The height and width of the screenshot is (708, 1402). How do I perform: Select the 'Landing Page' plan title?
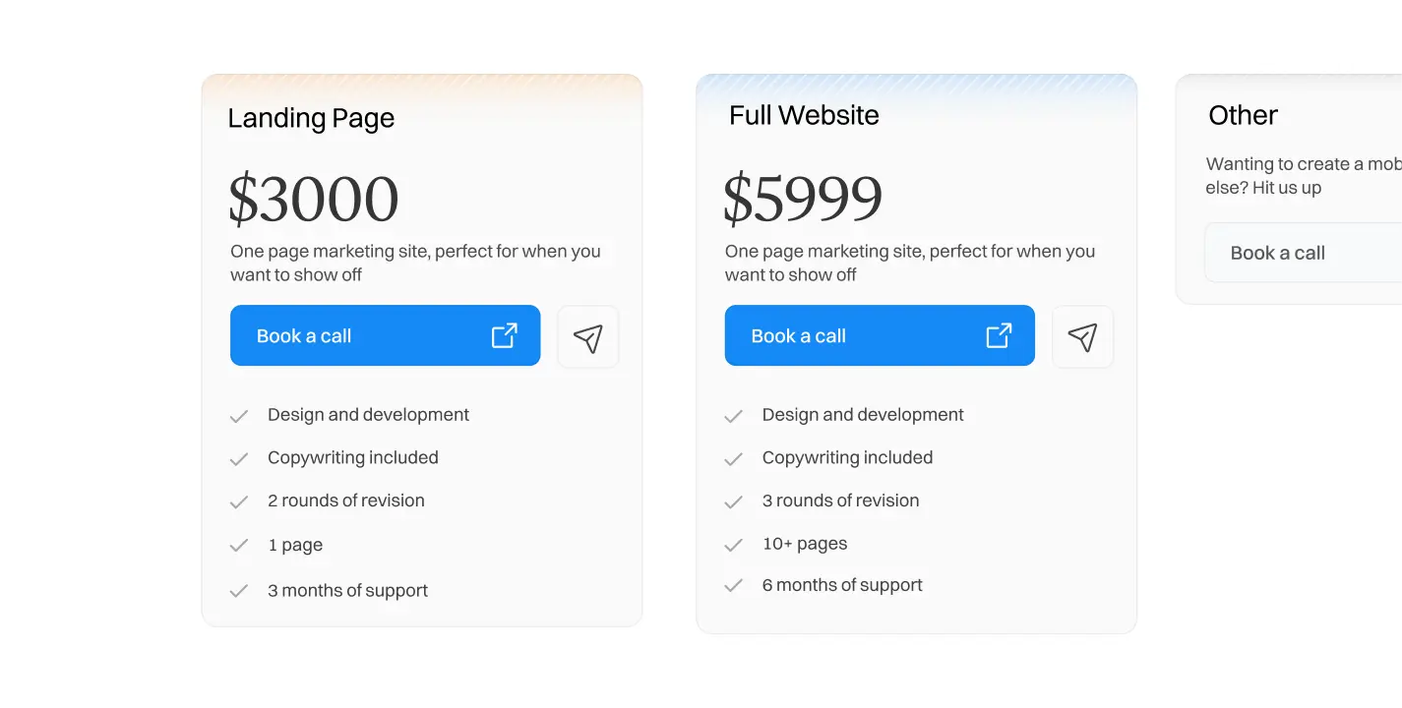(x=311, y=118)
